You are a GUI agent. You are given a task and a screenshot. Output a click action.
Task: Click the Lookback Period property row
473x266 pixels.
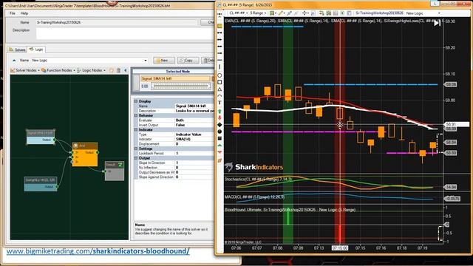click(174, 153)
